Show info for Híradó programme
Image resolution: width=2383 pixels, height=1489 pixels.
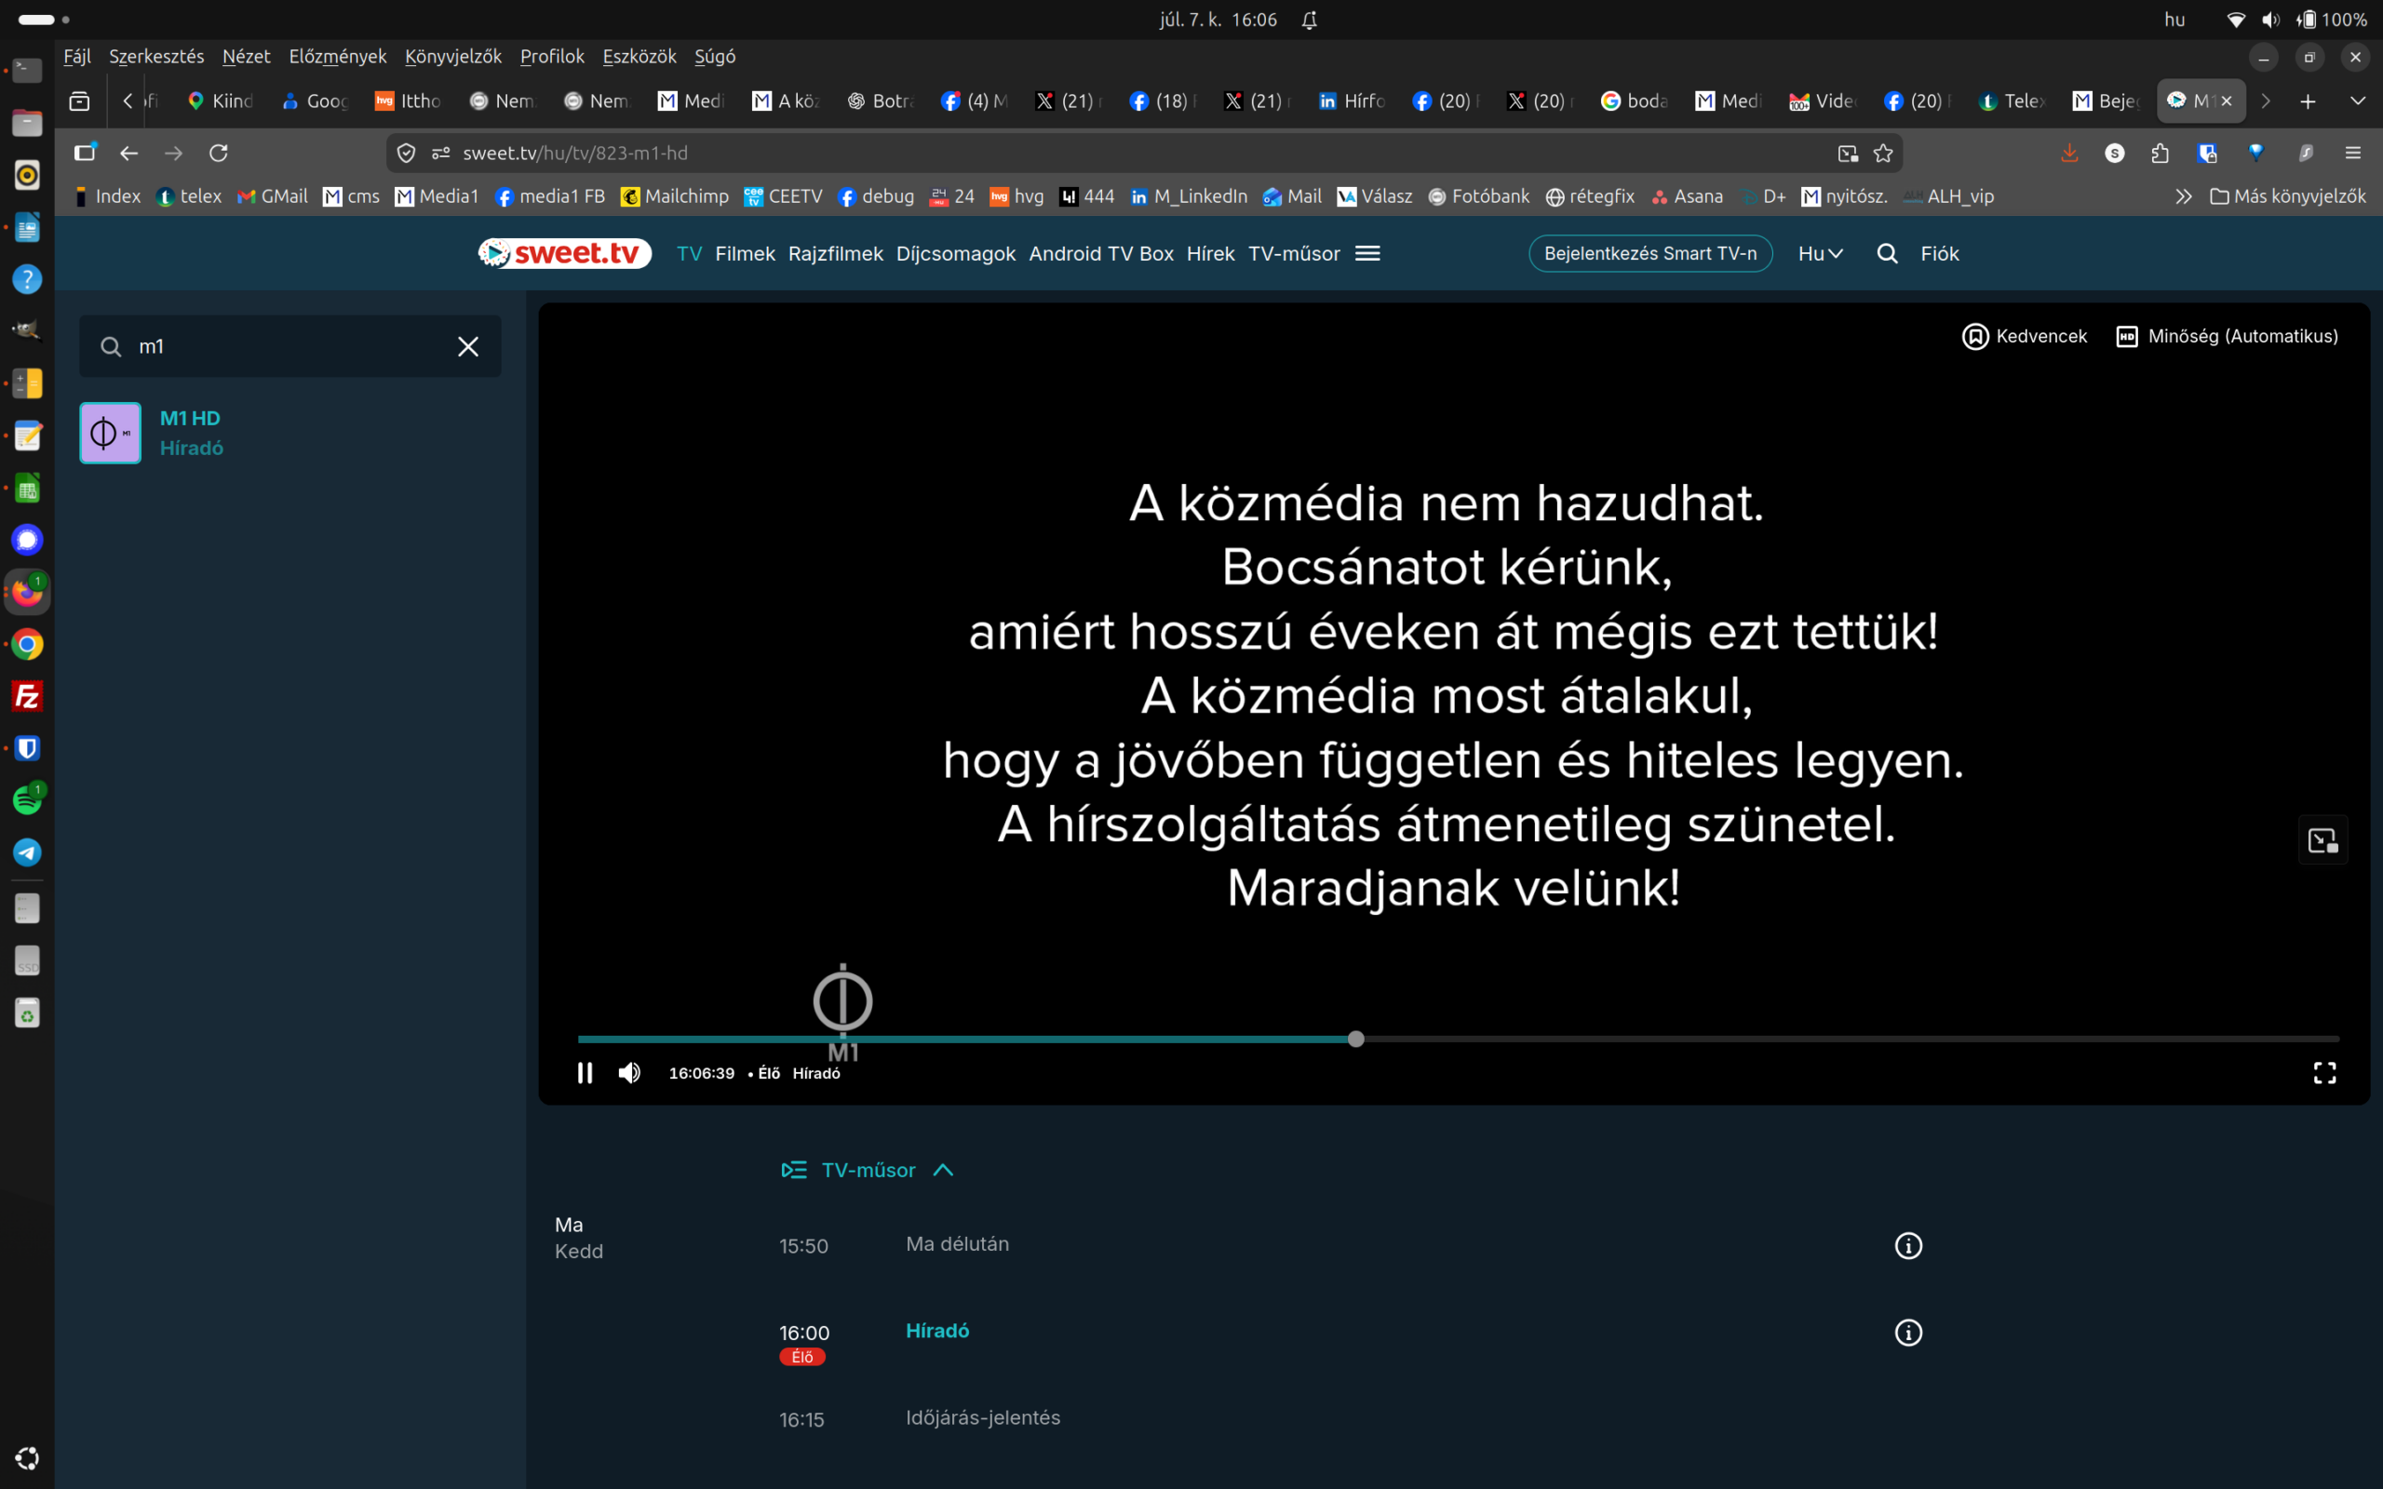1907,1333
